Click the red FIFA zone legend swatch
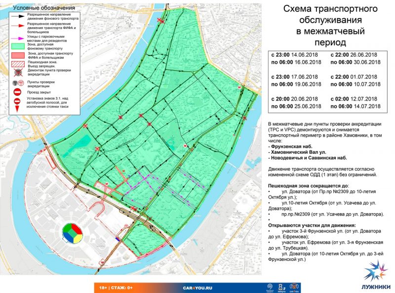This screenshot has height=293, width=395. 18,55
